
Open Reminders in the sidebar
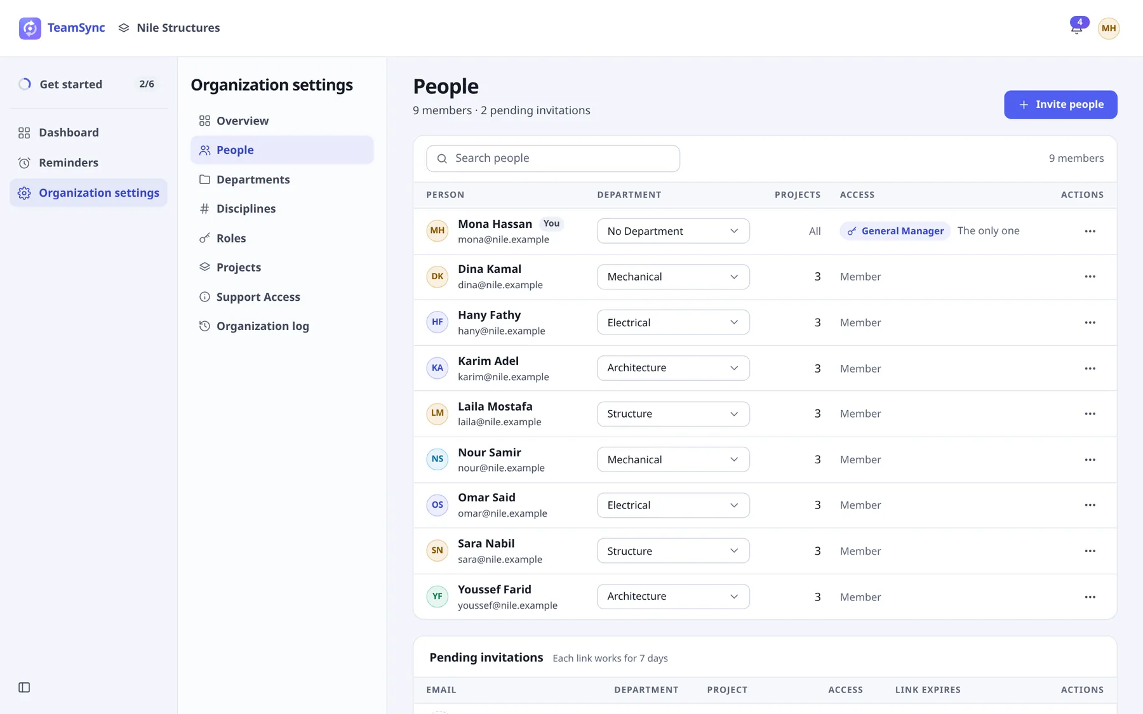pos(88,162)
